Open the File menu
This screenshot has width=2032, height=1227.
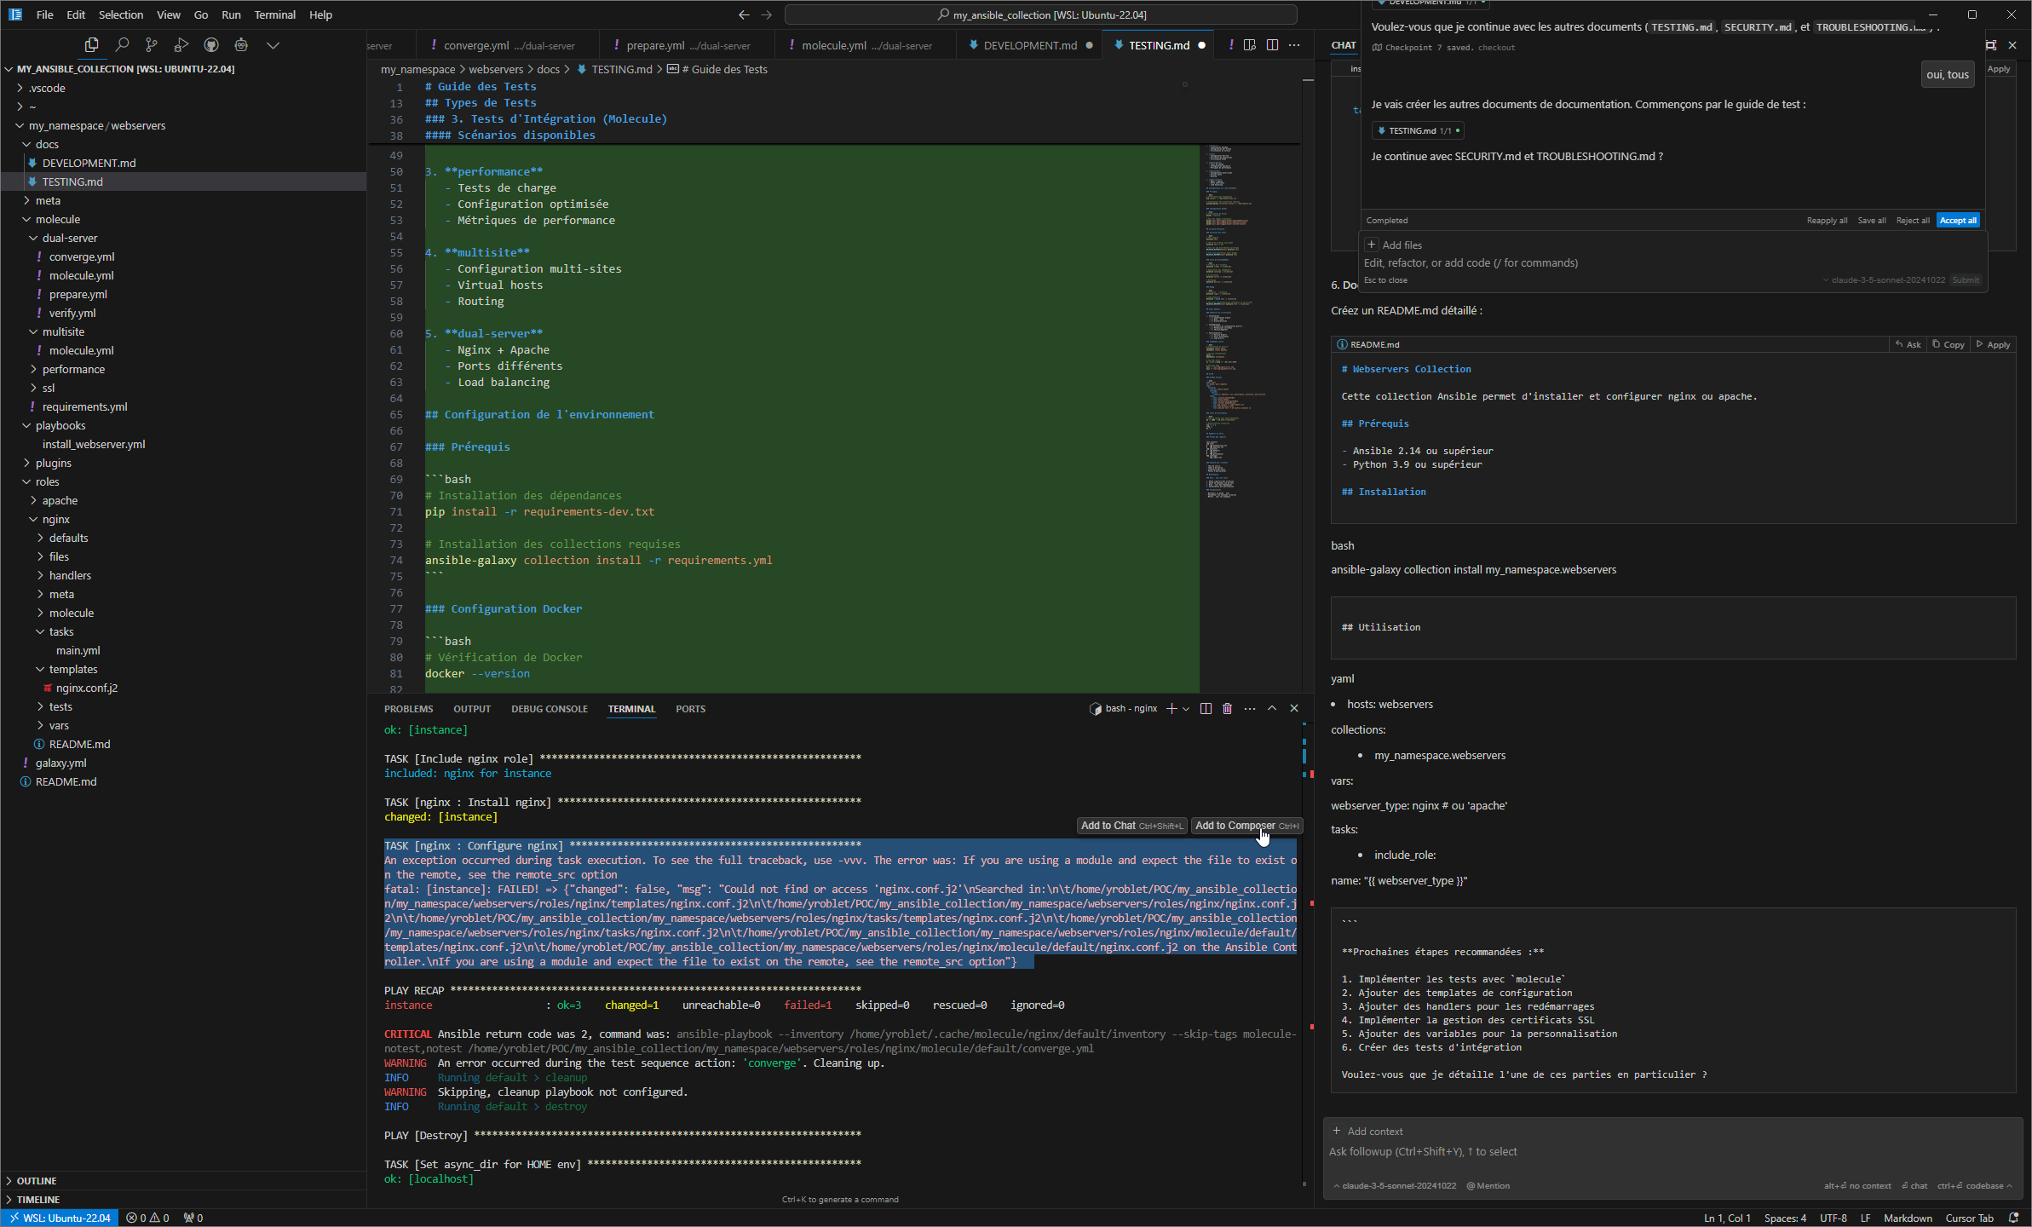pos(45,14)
